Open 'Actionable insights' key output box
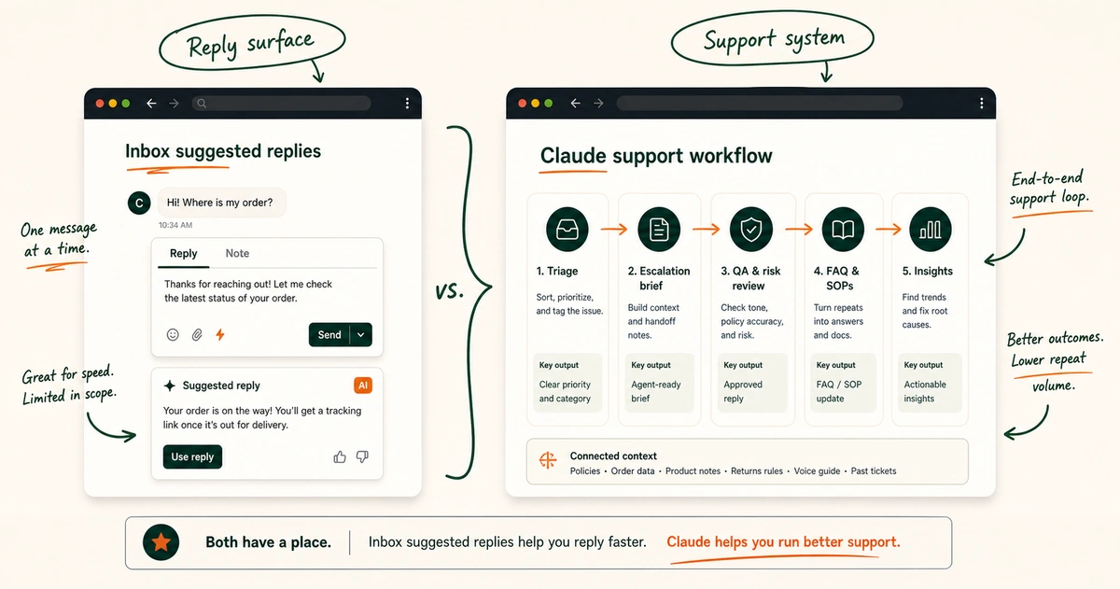This screenshot has height=589, width=1120. [x=931, y=383]
